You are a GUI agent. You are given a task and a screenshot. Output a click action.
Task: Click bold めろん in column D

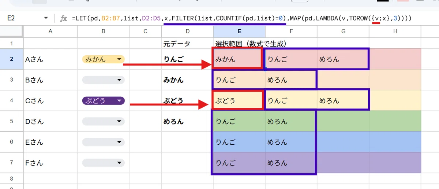click(174, 121)
